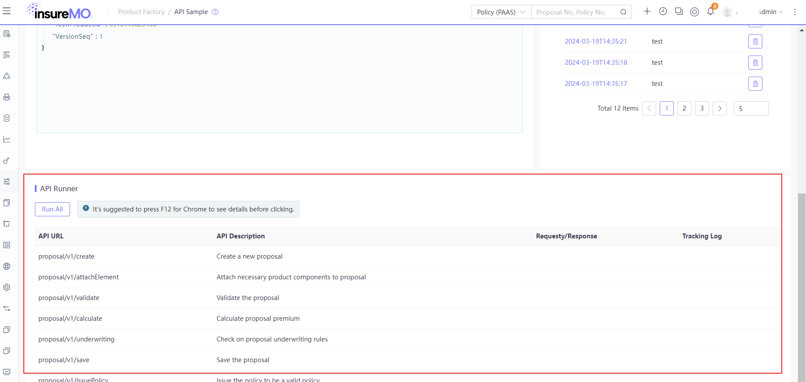Click the API URL column header
The height and width of the screenshot is (382, 806).
[51, 236]
